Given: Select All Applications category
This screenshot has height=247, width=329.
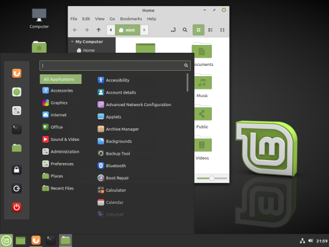Looking at the screenshot, I should point(60,79).
